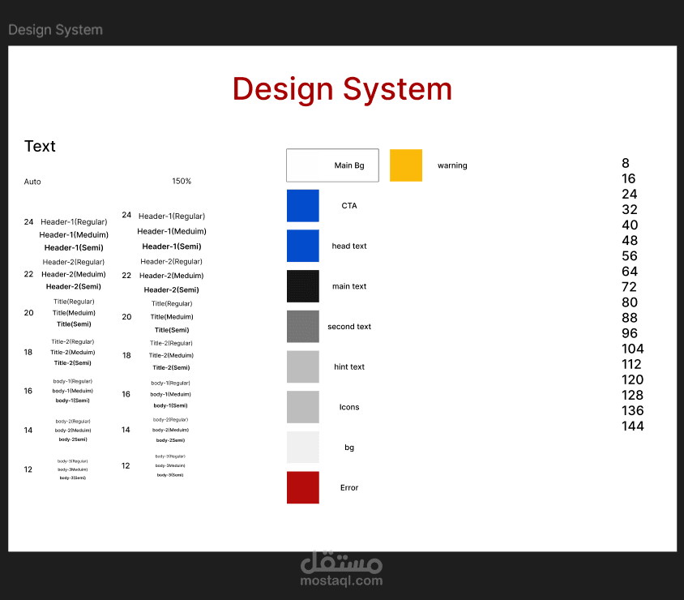The height and width of the screenshot is (600, 684).
Task: Click the 150% column label
Action: pyautogui.click(x=182, y=181)
